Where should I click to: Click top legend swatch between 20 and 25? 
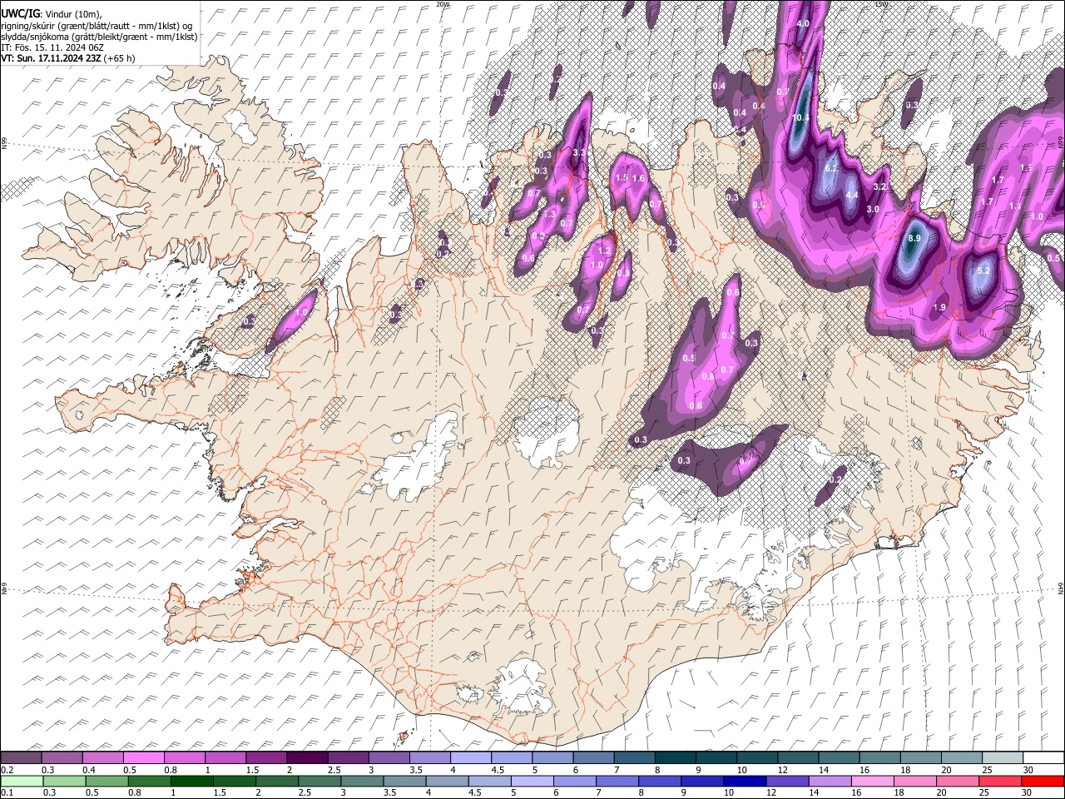pyautogui.click(x=962, y=757)
